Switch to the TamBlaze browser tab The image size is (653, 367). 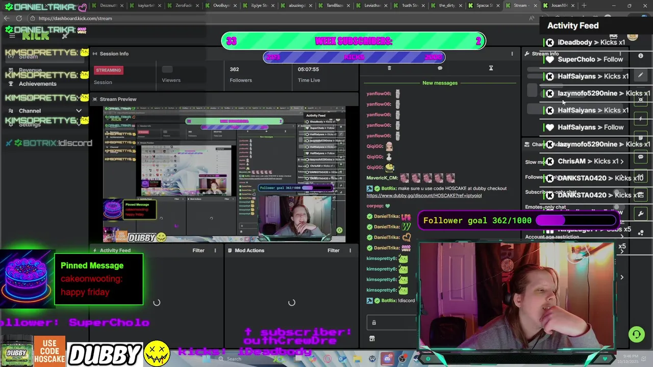334,6
